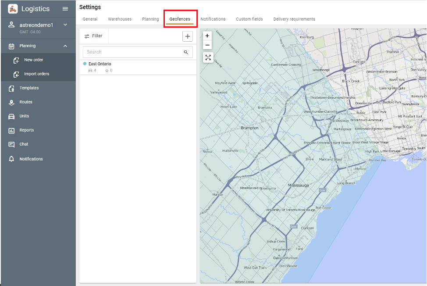Click the search magnifier icon
The width and height of the screenshot is (427, 286).
pos(186,52)
